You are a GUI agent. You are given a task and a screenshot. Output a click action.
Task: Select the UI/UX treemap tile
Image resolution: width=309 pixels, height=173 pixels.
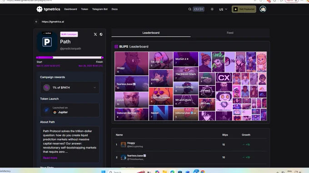[132, 100]
